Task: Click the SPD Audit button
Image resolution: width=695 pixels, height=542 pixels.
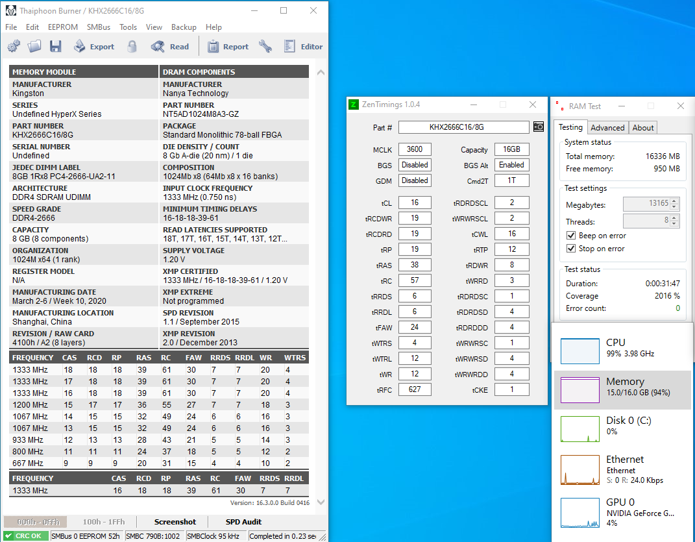Action: pyautogui.click(x=243, y=522)
